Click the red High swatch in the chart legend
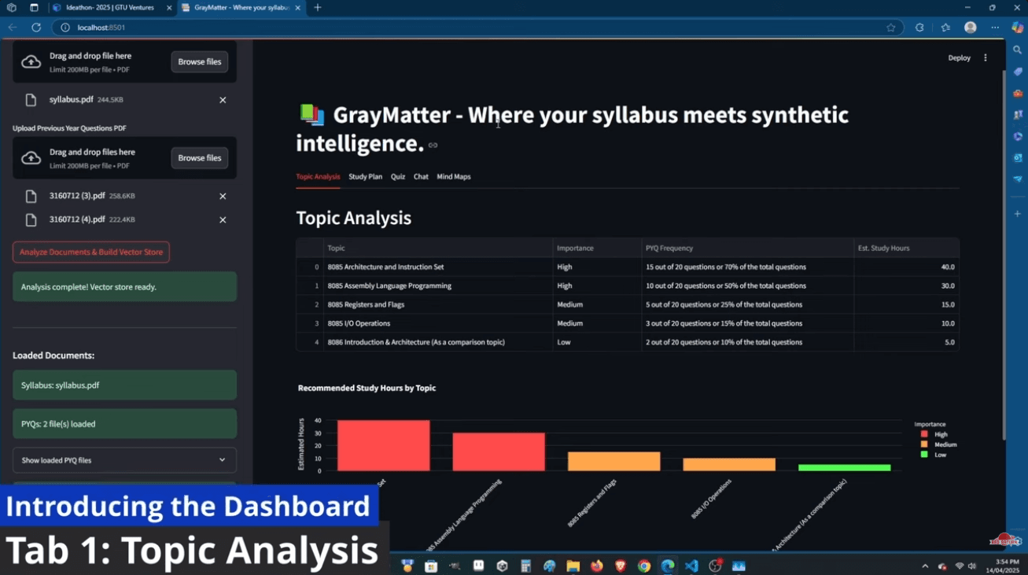This screenshot has height=575, width=1028. 923,433
